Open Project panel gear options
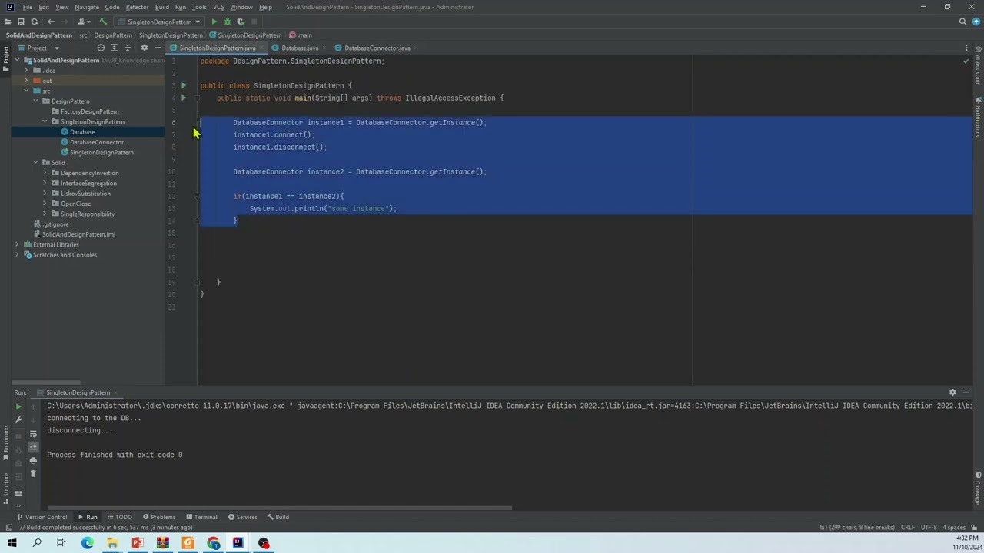The width and height of the screenshot is (984, 553). point(144,48)
